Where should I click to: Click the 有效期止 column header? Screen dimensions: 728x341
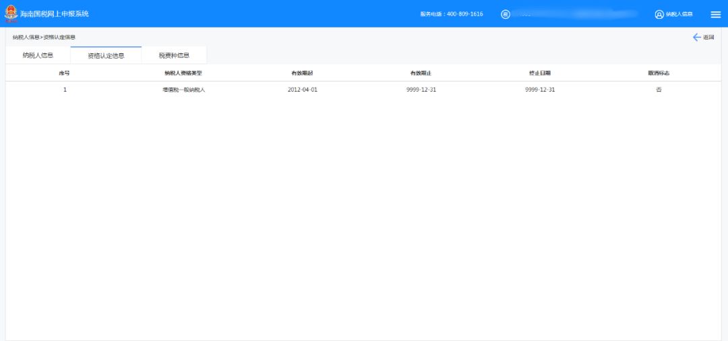pos(421,73)
